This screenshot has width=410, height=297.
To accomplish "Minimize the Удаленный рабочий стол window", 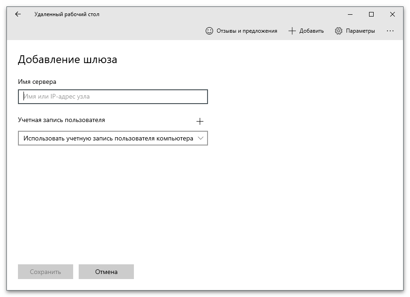I will coord(350,14).
